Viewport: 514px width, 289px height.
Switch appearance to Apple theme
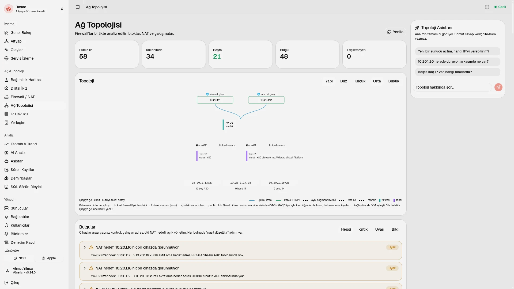[49, 258]
